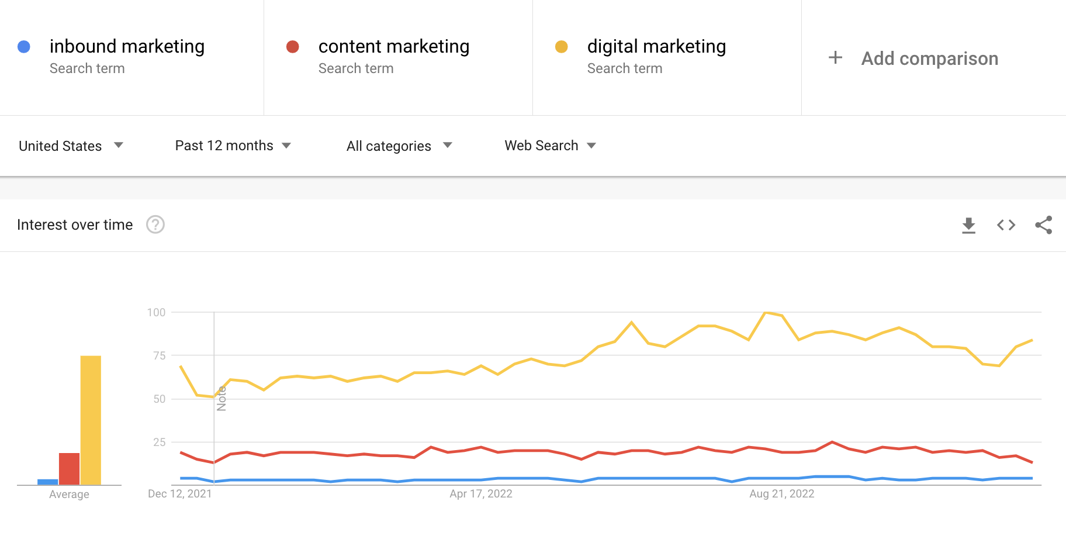
Task: Click the red average bar
Action: pos(69,469)
